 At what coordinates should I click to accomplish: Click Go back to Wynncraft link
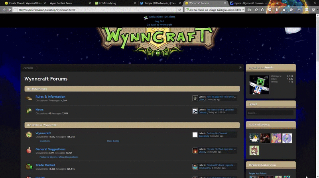159,25
